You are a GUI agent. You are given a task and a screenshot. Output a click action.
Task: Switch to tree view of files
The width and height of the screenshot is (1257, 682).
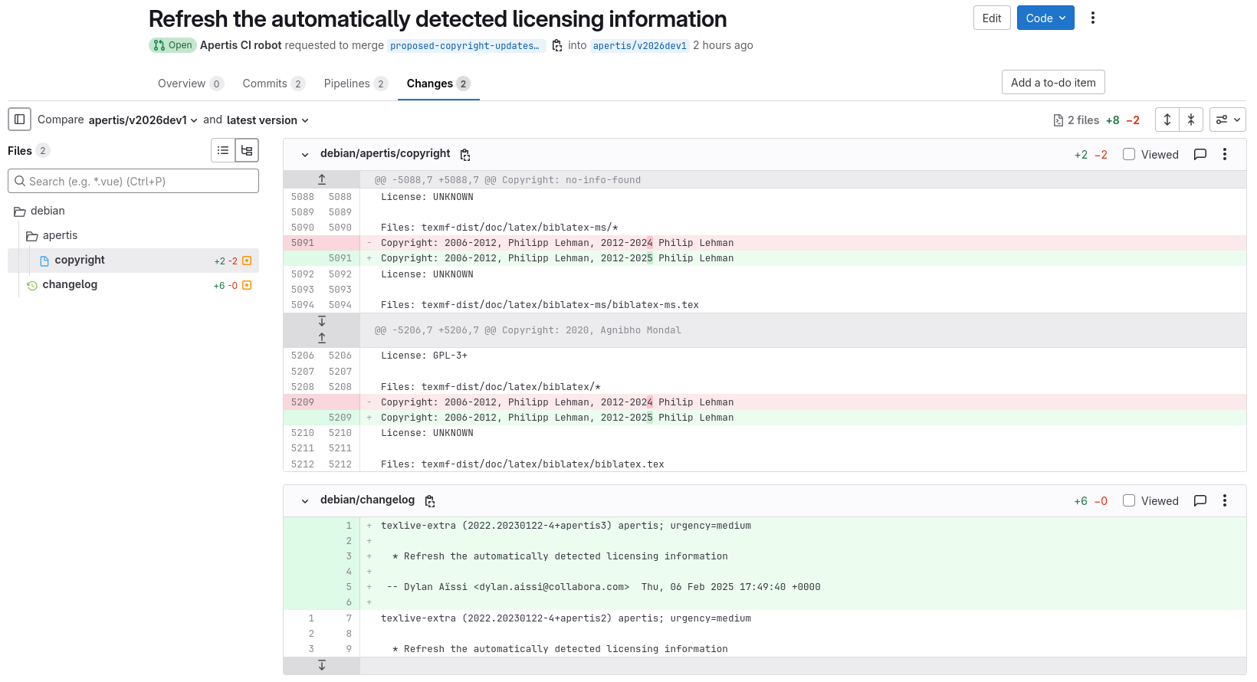[x=247, y=150]
